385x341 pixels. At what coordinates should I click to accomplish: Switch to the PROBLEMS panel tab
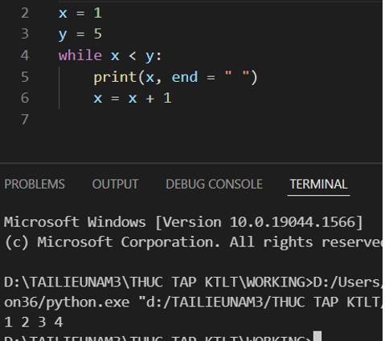point(35,184)
